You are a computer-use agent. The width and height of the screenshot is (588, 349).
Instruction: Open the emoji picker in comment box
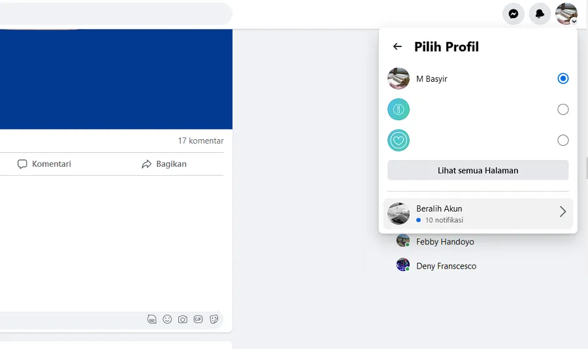click(167, 320)
